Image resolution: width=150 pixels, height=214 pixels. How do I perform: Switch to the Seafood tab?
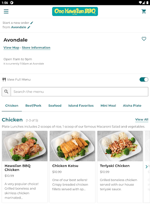point(55,106)
